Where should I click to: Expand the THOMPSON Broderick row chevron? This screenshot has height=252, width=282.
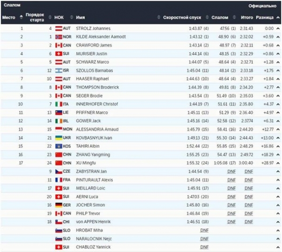click(x=278, y=87)
